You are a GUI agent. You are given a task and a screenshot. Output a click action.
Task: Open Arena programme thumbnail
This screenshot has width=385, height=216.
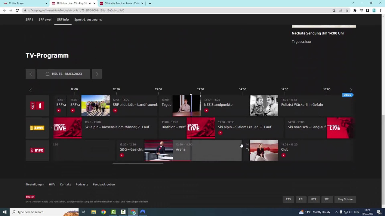point(159,150)
